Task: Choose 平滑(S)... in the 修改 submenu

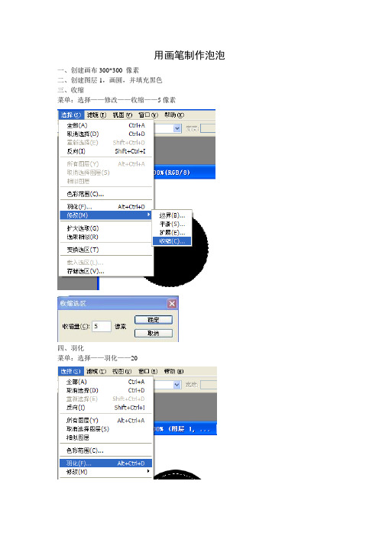Action: [x=172, y=224]
